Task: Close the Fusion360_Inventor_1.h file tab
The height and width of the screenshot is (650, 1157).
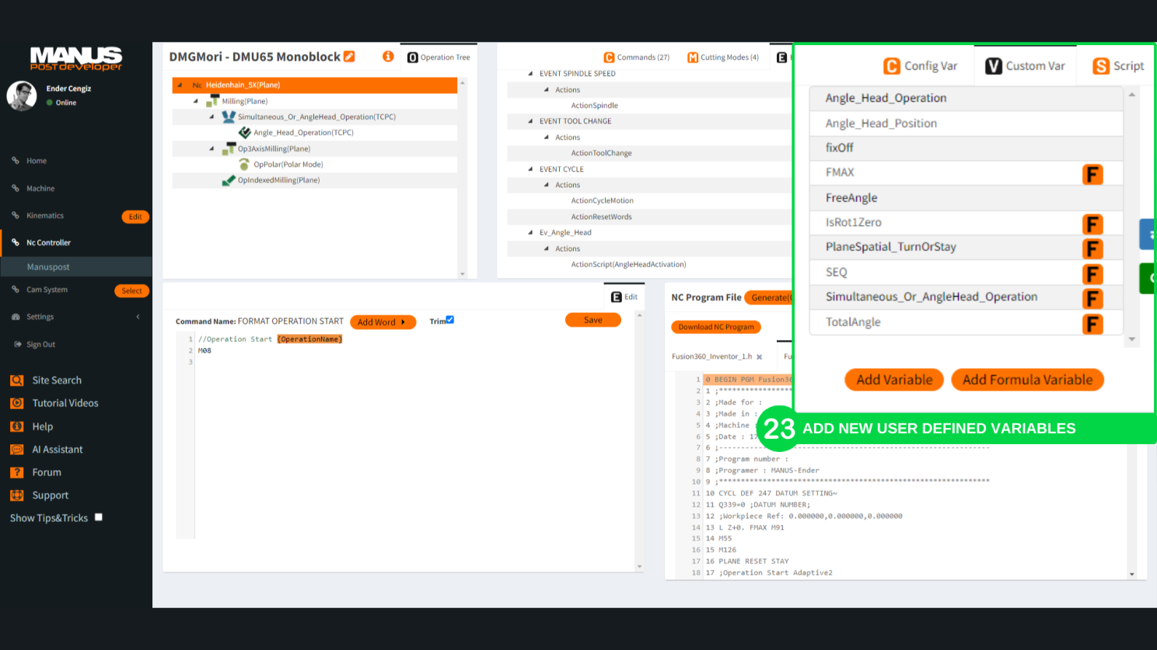Action: click(759, 357)
